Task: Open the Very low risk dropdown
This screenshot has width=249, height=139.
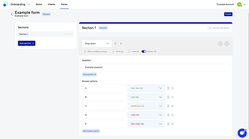Action: coord(147,88)
